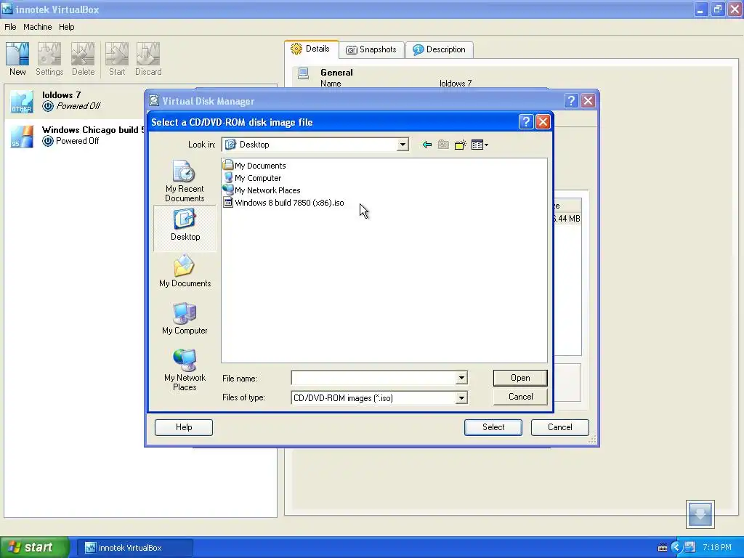Select My Computer in the file list

[x=252, y=178]
